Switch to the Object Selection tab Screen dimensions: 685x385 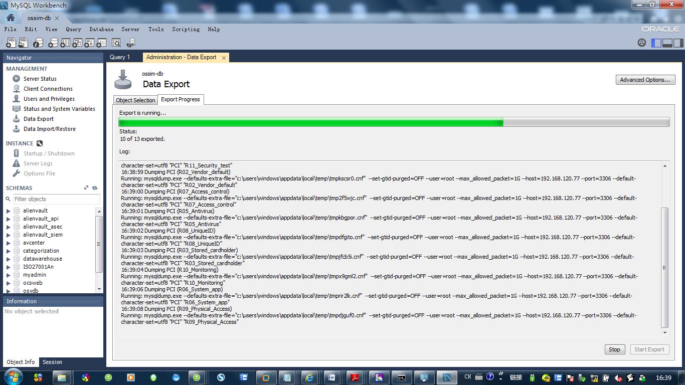135,100
